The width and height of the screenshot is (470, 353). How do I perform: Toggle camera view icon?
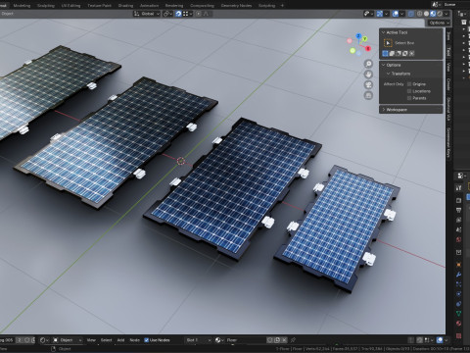click(368, 85)
